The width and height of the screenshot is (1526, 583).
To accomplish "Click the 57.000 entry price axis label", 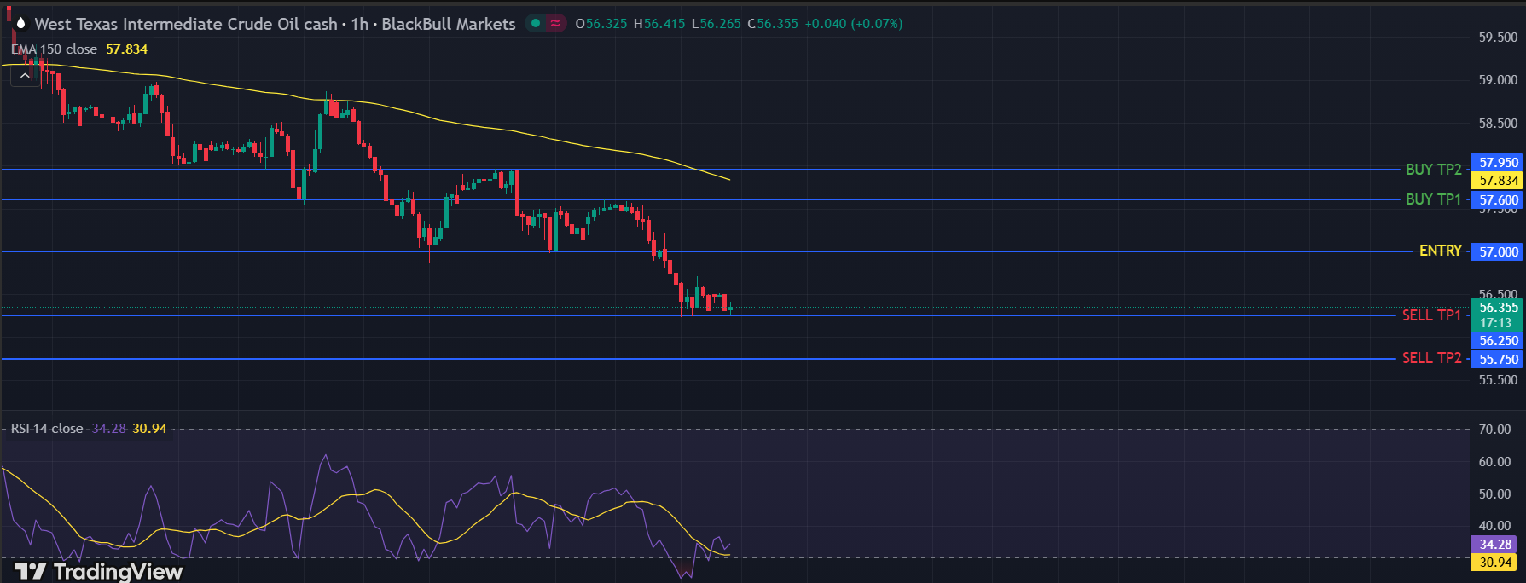I will tap(1497, 251).
